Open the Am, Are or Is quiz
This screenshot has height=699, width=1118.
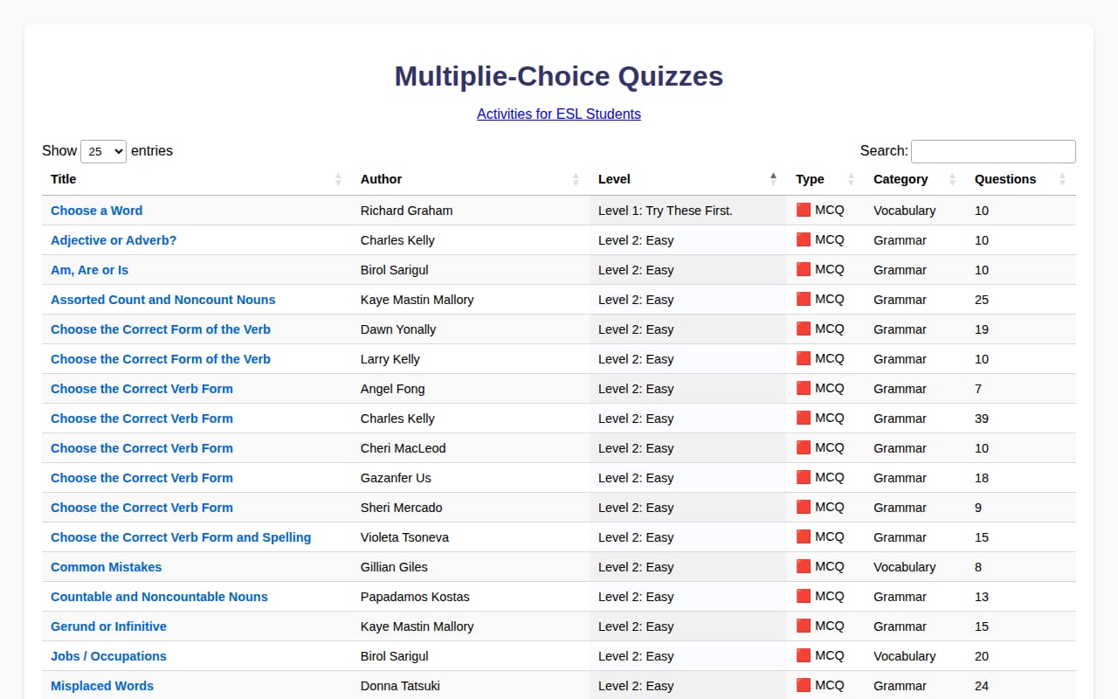point(89,270)
